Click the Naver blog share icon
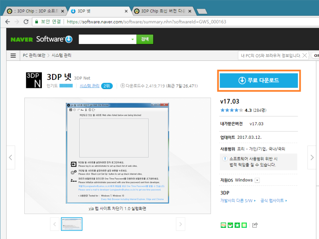Viewport: 319px width, 239px height. click(223, 225)
